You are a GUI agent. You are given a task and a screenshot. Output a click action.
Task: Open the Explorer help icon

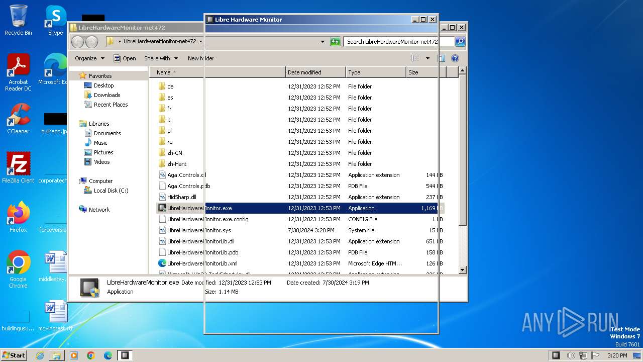[x=455, y=58]
